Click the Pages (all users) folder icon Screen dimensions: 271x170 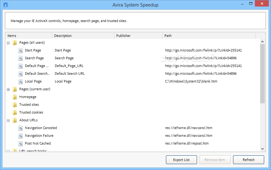[15, 42]
